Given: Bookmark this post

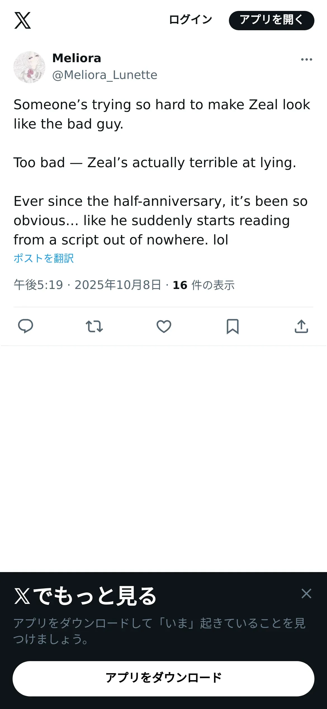Looking at the screenshot, I should tap(233, 326).
